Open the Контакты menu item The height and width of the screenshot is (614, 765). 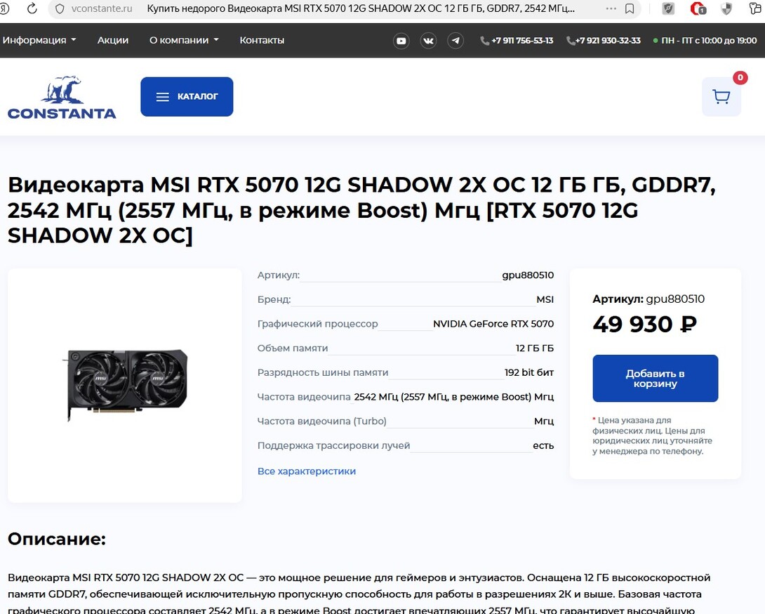tap(262, 40)
